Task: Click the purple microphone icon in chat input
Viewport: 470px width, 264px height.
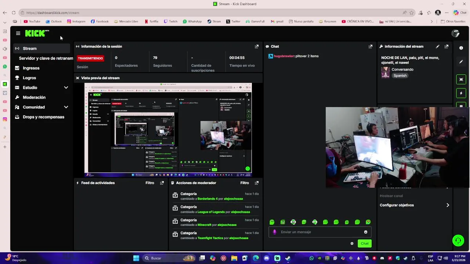Action: [275, 232]
